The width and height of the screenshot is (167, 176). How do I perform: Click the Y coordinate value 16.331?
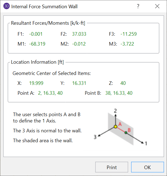point(79,83)
